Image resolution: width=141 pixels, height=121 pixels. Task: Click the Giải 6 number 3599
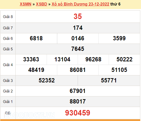119,38
